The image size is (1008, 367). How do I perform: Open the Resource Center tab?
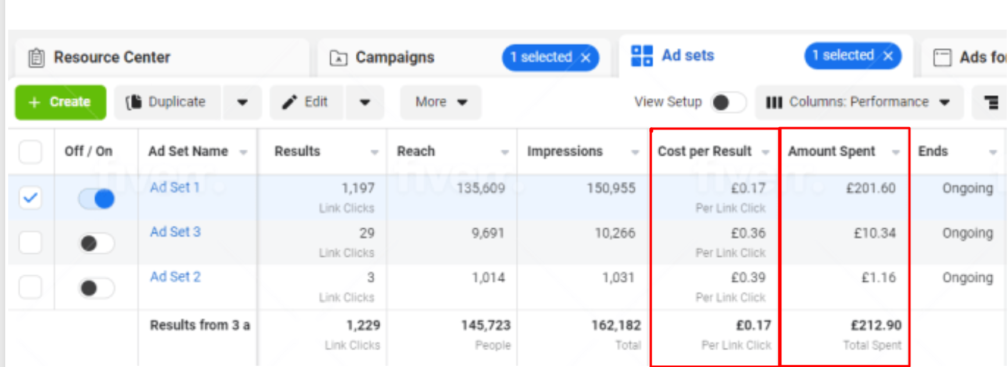(100, 57)
